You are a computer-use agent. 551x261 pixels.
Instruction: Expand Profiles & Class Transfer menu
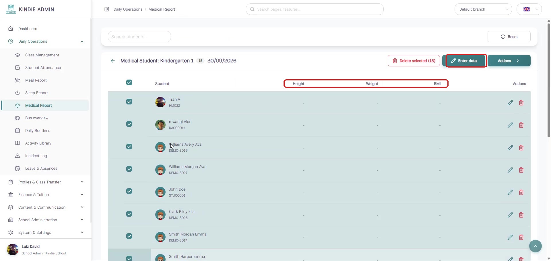point(46,182)
